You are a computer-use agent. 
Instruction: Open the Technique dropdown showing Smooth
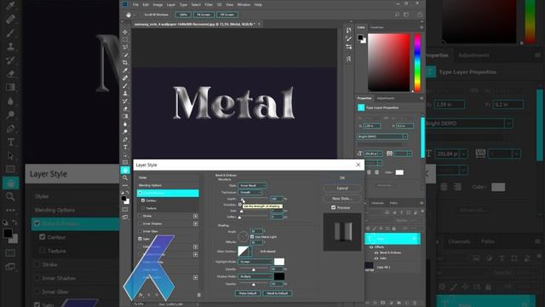coord(250,192)
